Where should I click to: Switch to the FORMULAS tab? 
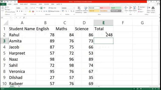coord(33,4)
